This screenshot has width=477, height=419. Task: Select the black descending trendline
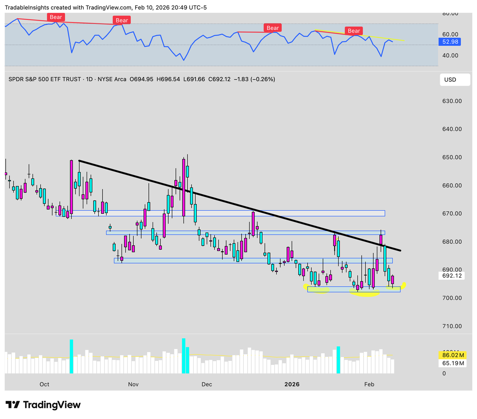click(x=240, y=206)
